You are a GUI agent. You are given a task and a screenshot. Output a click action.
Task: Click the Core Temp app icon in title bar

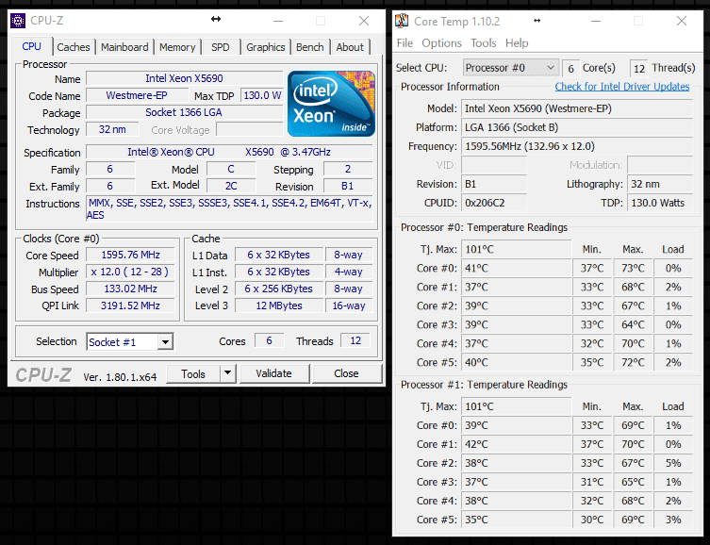[402, 21]
